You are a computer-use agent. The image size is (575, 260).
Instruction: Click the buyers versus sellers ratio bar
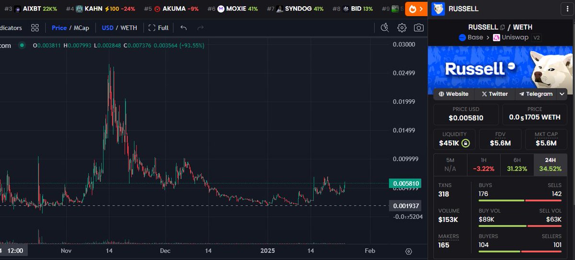tap(520, 251)
